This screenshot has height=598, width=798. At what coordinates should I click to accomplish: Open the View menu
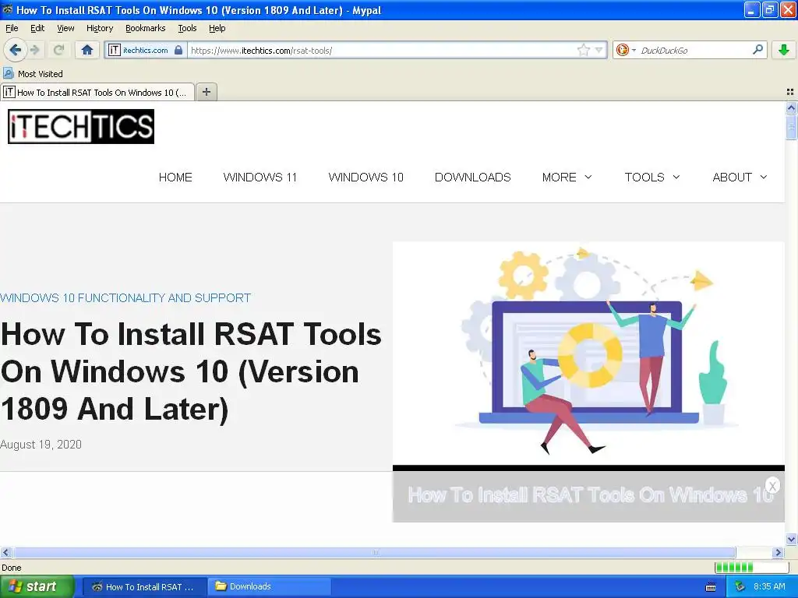(65, 28)
